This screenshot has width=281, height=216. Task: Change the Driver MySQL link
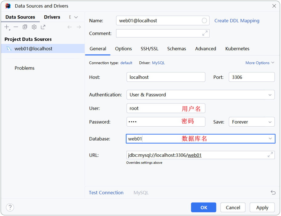tap(158, 63)
